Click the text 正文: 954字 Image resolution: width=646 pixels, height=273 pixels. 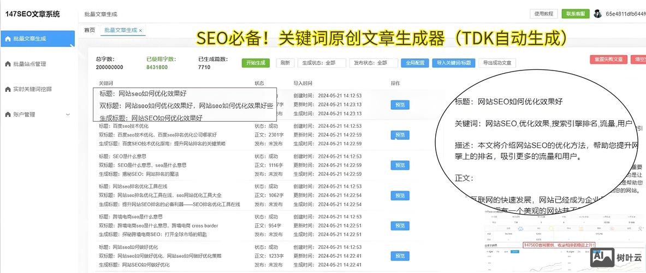[268, 225]
